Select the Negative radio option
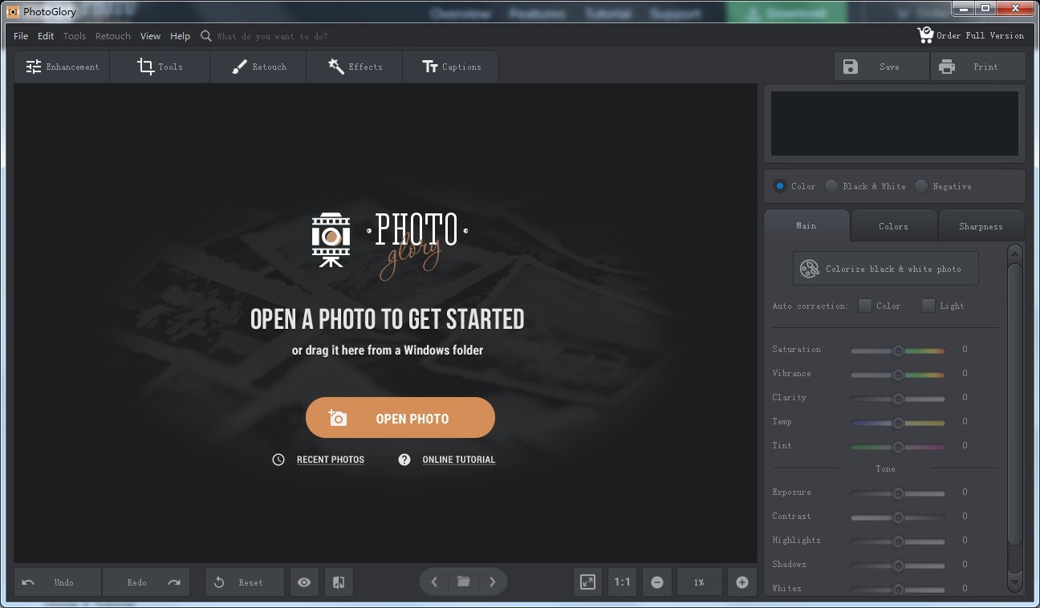1040x608 pixels. point(921,186)
